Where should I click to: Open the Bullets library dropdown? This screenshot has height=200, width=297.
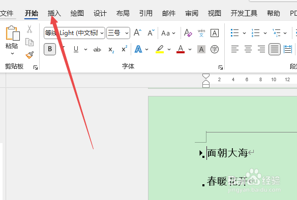pos(244,34)
